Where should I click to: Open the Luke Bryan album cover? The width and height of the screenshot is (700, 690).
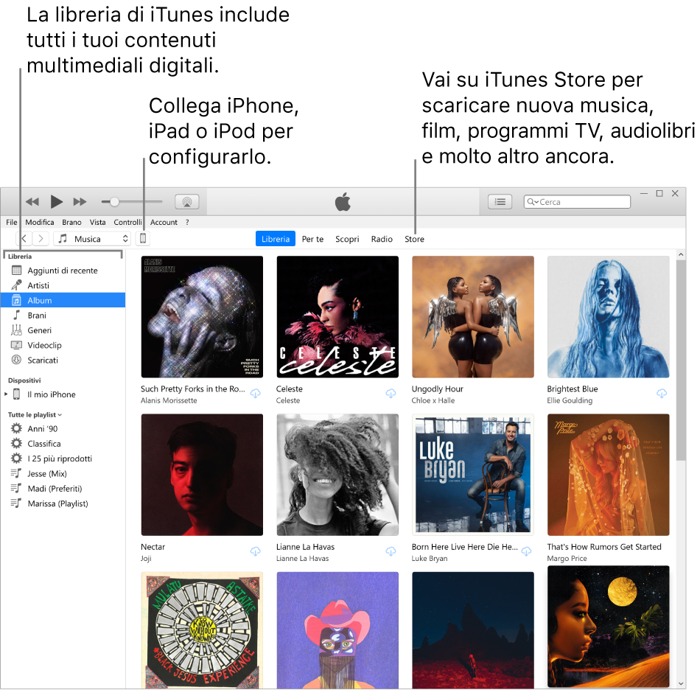point(473,475)
